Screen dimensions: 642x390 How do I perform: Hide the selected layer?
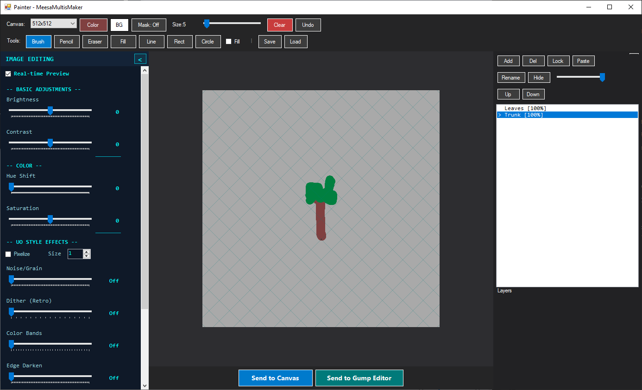[x=539, y=78]
